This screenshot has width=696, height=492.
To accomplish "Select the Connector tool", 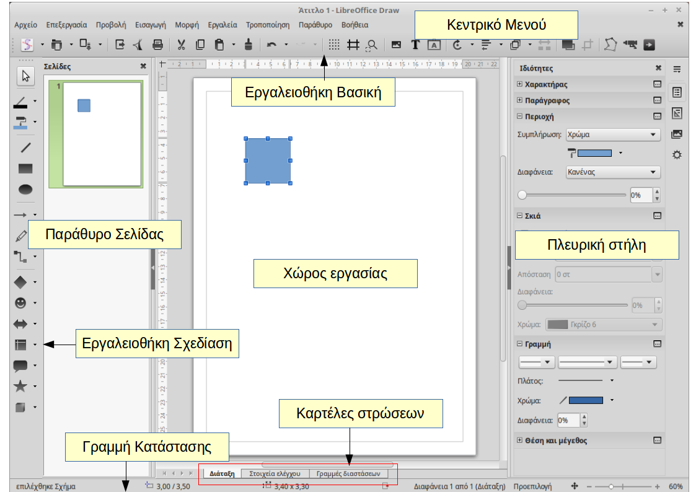I will [20, 257].
